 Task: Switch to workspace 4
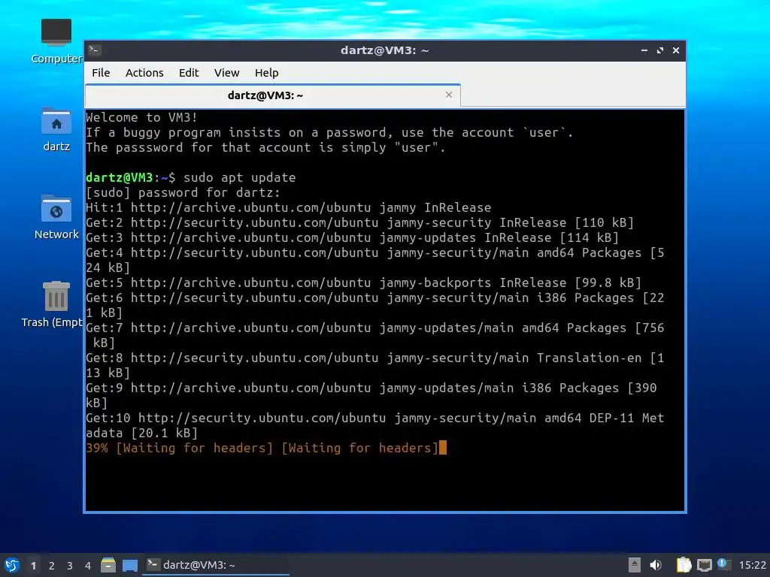[88, 566]
